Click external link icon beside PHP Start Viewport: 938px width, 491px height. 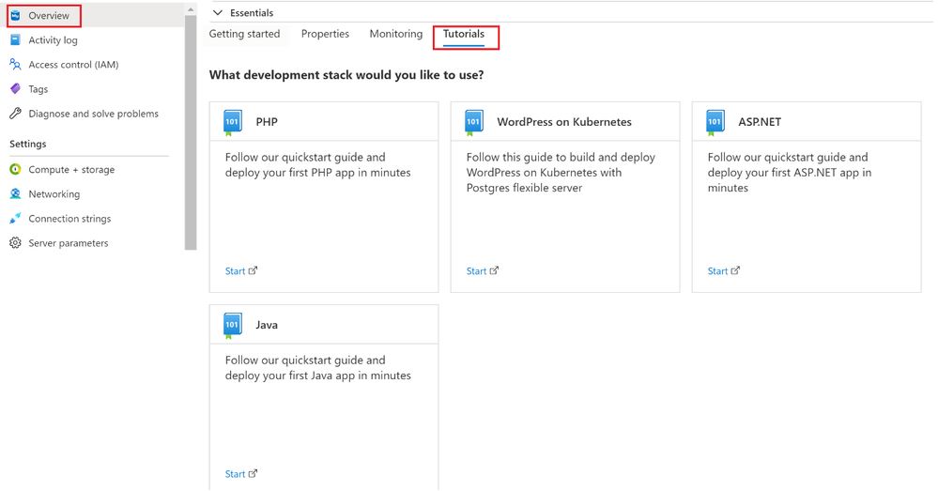click(x=254, y=270)
